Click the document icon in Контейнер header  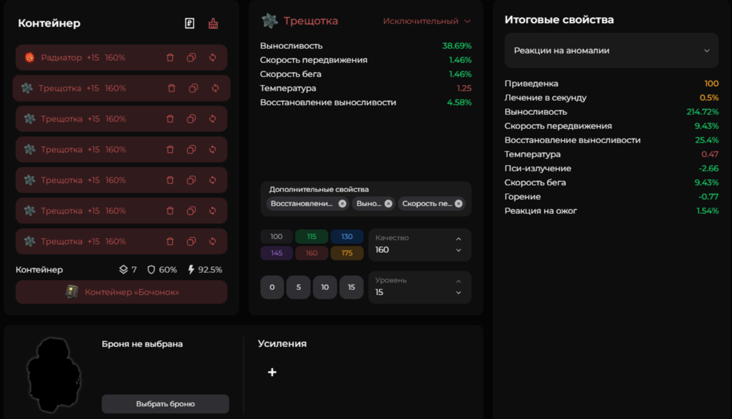[189, 24]
